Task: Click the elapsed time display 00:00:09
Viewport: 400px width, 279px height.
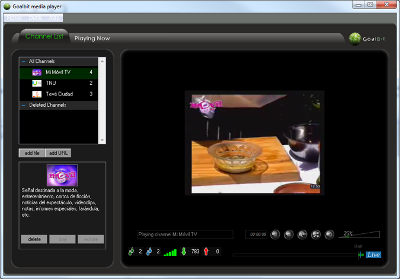Action: pyautogui.click(x=257, y=234)
